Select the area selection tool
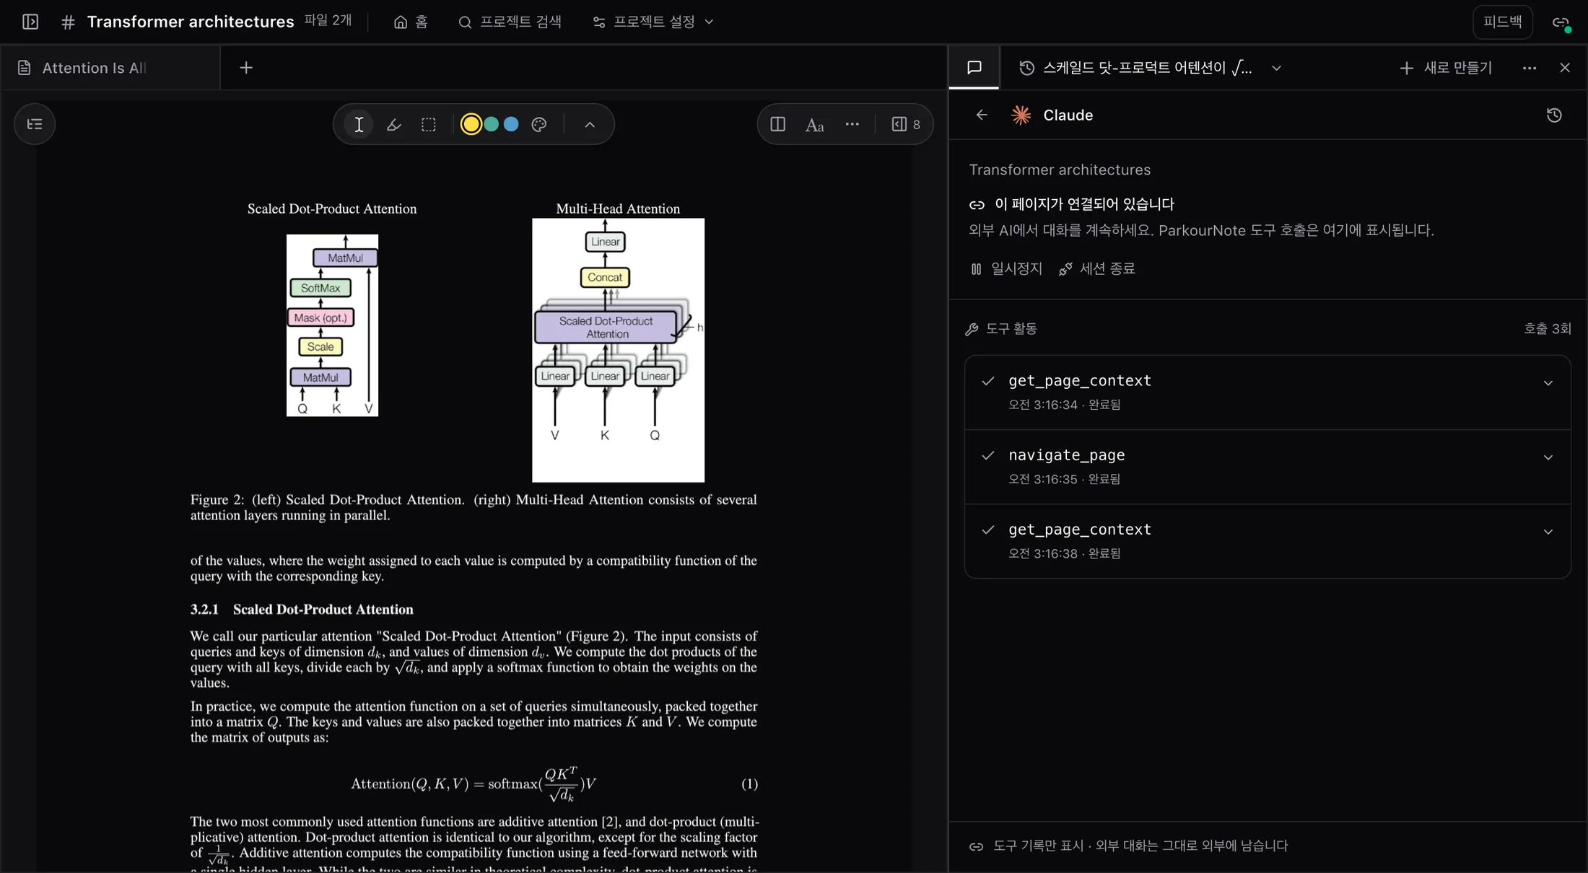The image size is (1588, 873). tap(429, 124)
